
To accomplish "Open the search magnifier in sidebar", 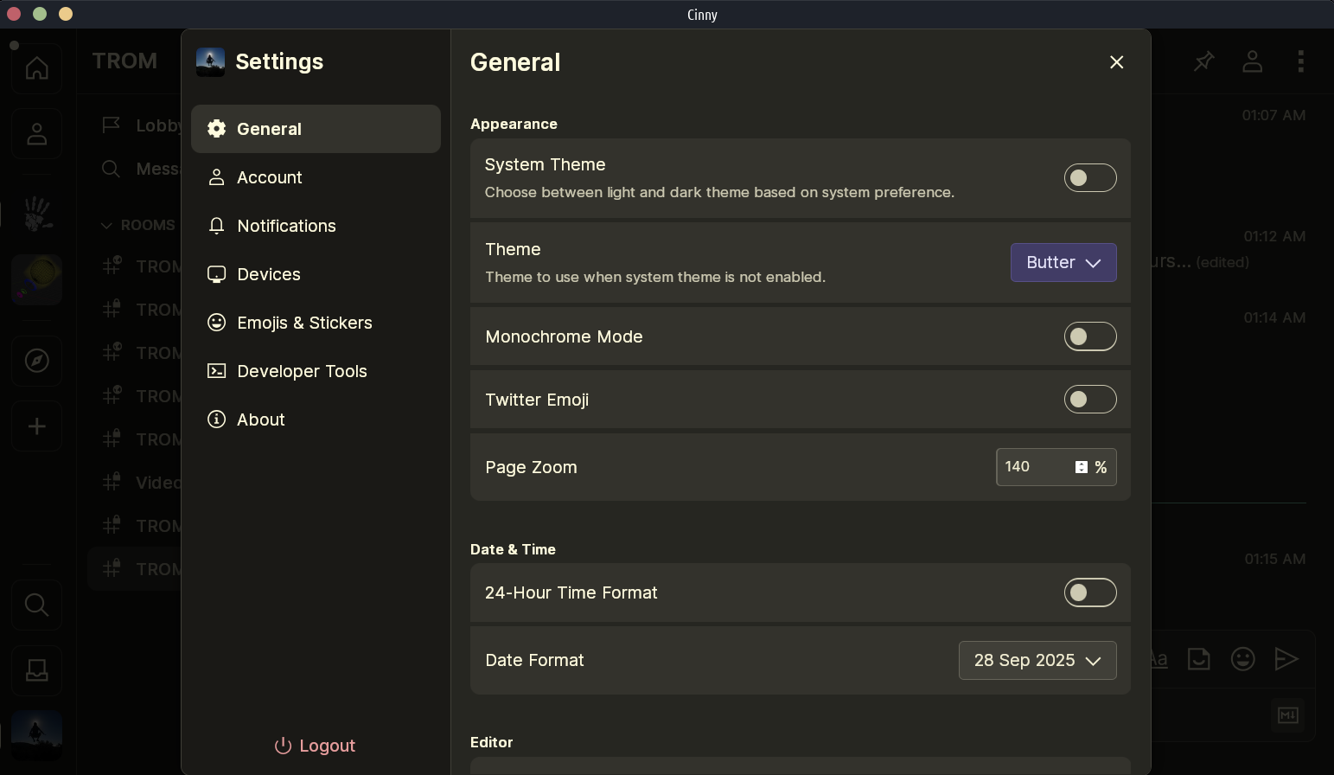I will click(36, 605).
